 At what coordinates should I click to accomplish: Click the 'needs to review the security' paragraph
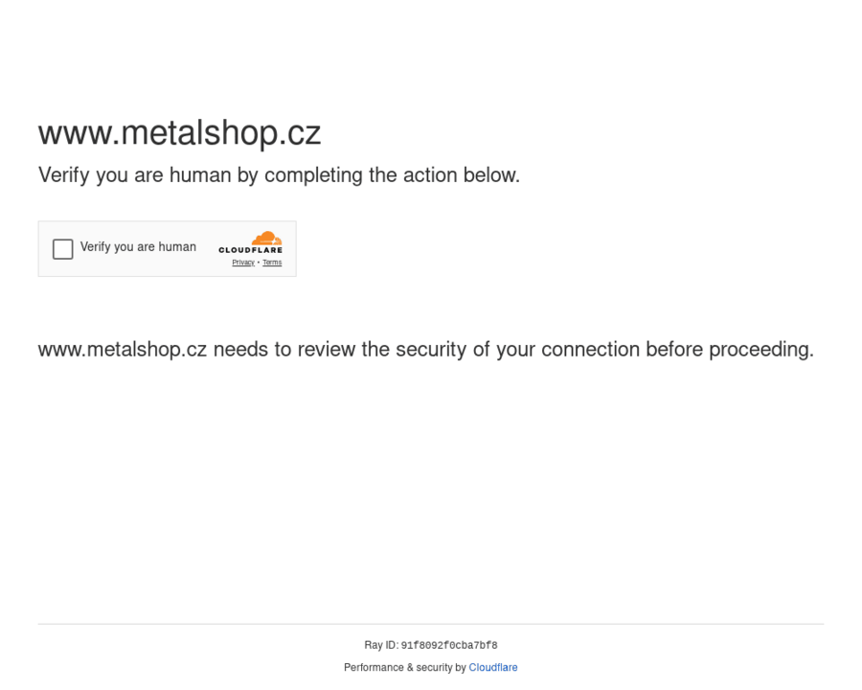pos(425,350)
